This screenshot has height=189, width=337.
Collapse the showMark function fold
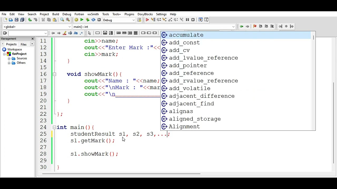pos(54,74)
